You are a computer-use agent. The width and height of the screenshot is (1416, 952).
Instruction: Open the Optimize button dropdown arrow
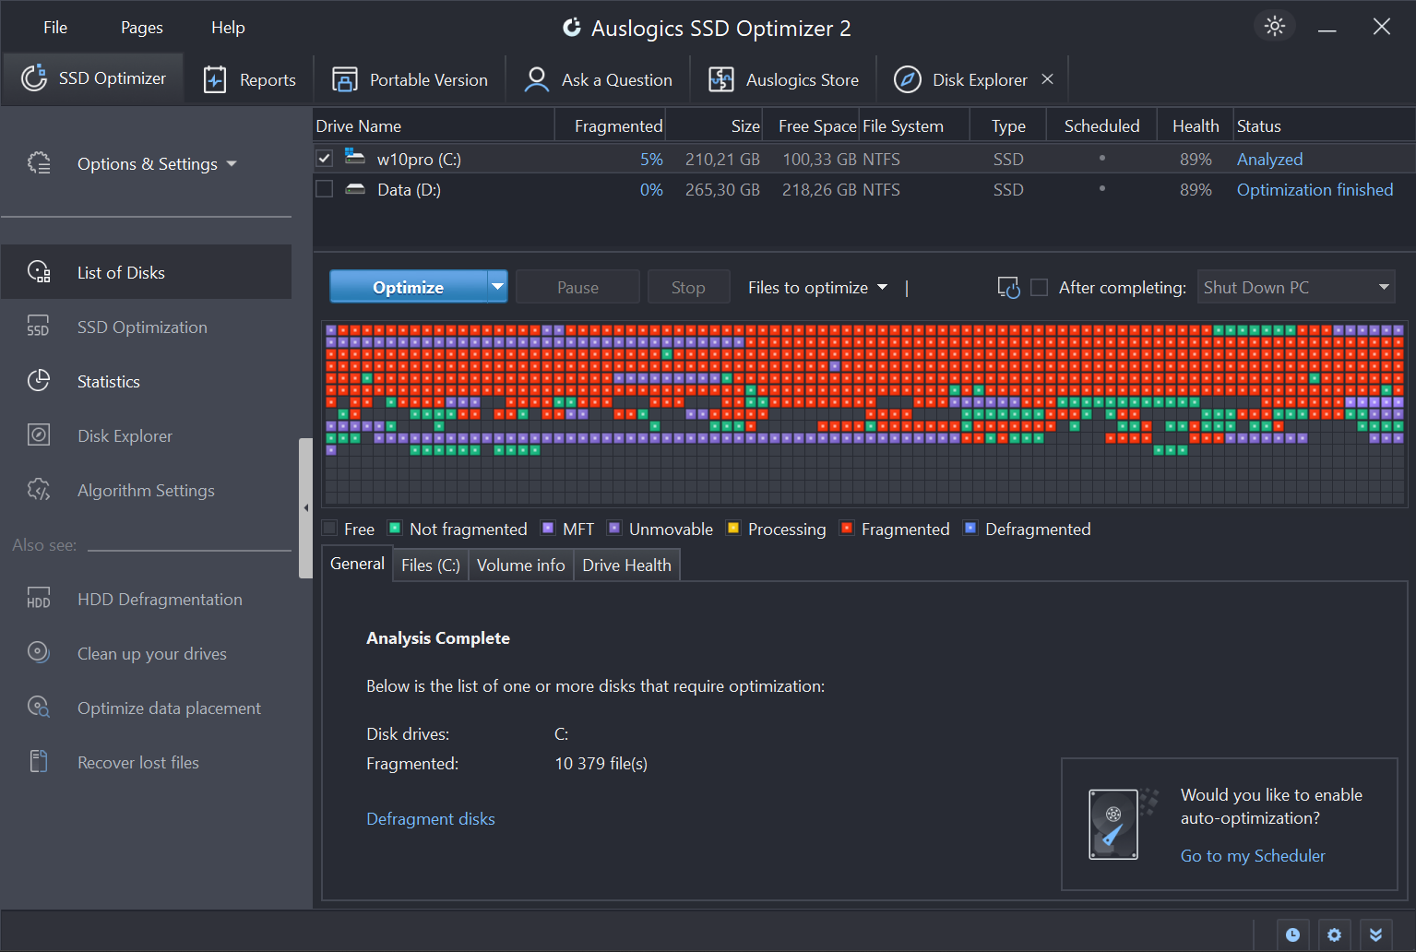(498, 287)
